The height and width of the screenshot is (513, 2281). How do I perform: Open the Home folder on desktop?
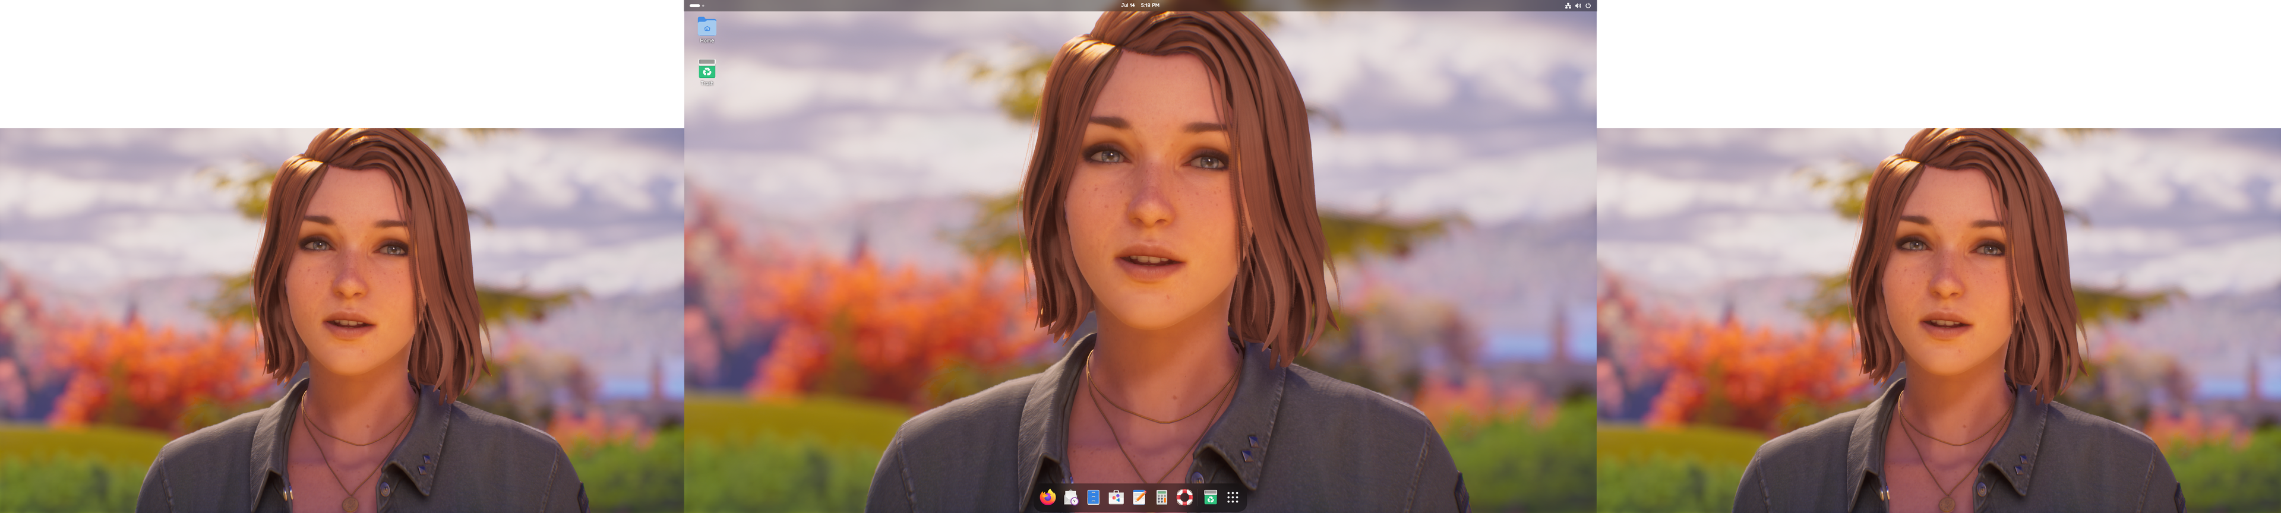[707, 29]
